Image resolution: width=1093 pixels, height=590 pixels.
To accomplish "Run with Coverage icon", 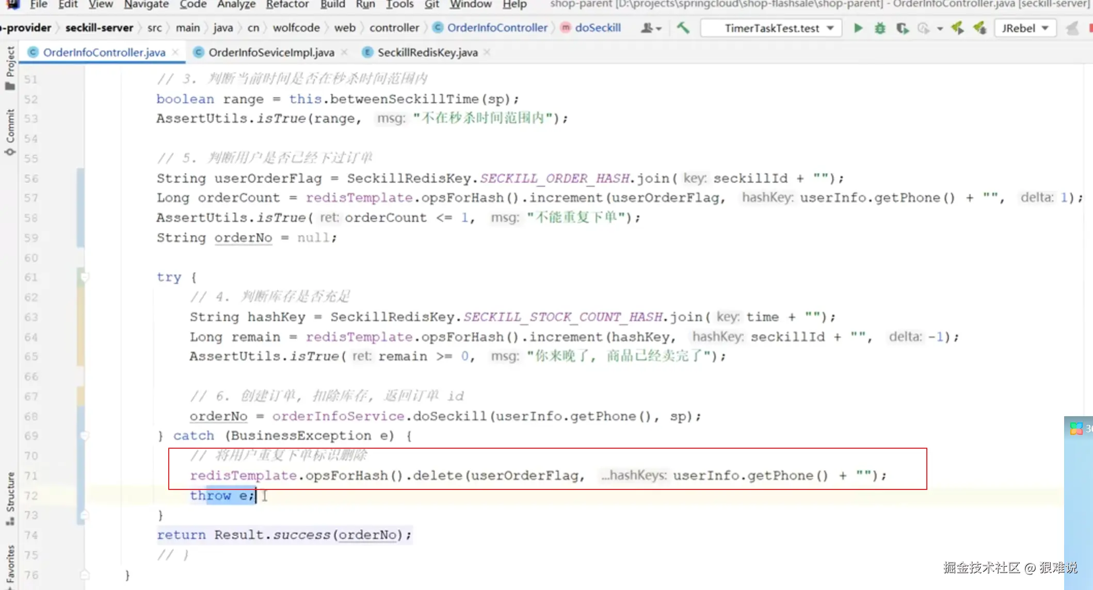I will [x=902, y=28].
